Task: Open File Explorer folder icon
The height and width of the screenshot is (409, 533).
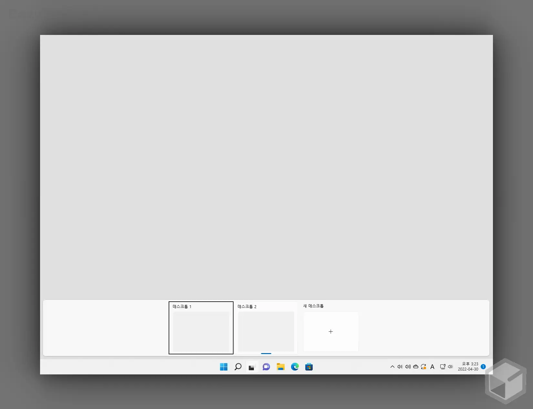Action: 280,367
